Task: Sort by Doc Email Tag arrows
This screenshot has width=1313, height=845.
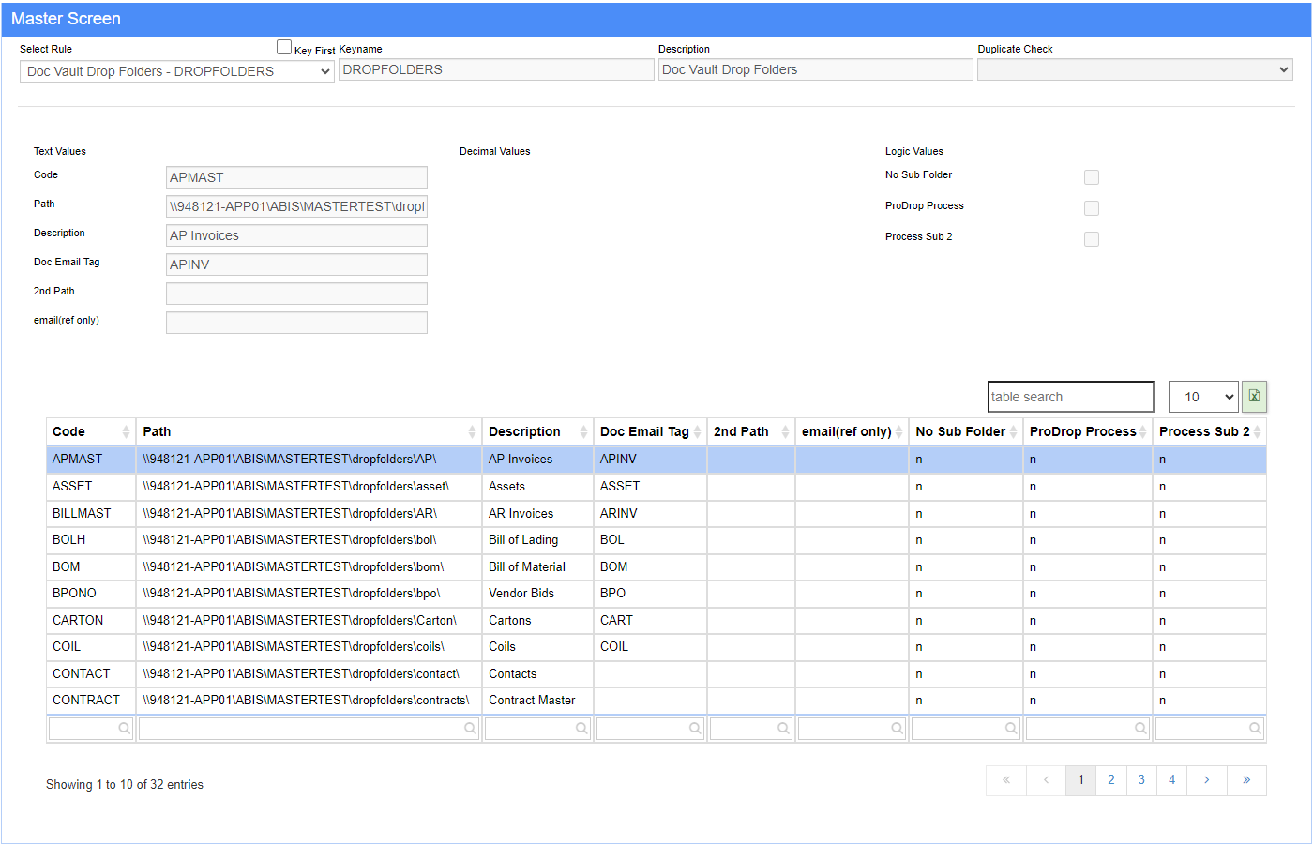Action: click(x=697, y=431)
